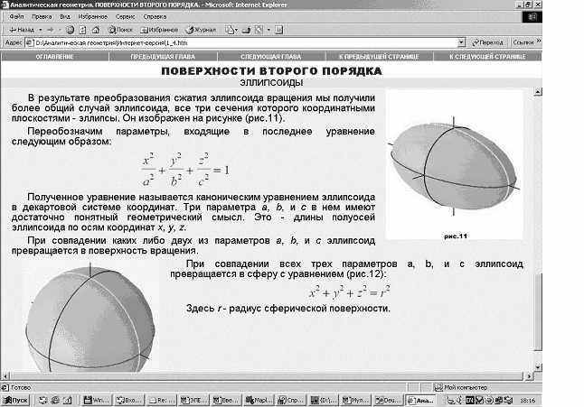Screen dimensions: 584x407
Task: Open the Сервис menu
Action: (127, 16)
